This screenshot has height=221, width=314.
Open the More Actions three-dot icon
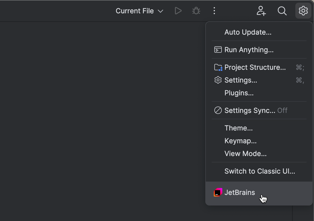214,11
